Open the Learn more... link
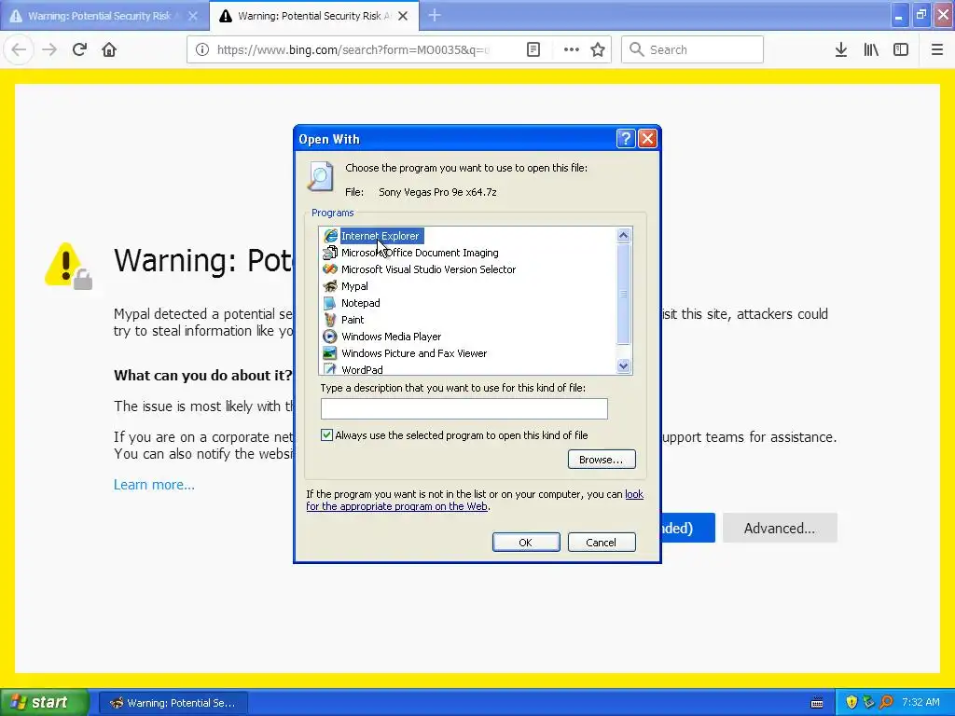This screenshot has height=716, width=955. point(154,485)
